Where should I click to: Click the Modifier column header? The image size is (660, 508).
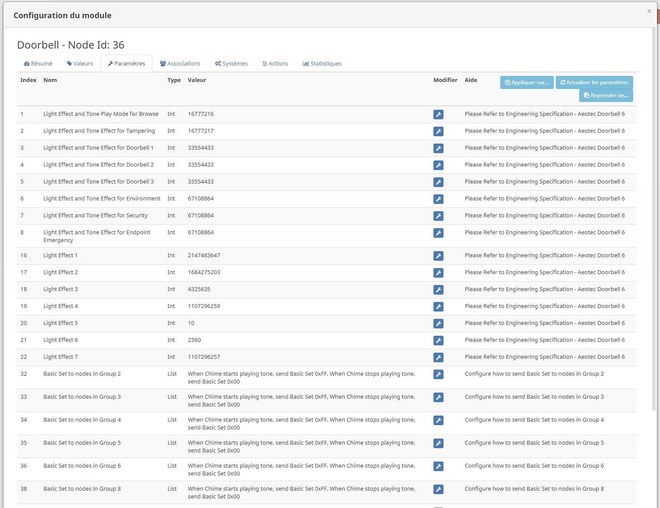pyautogui.click(x=445, y=80)
